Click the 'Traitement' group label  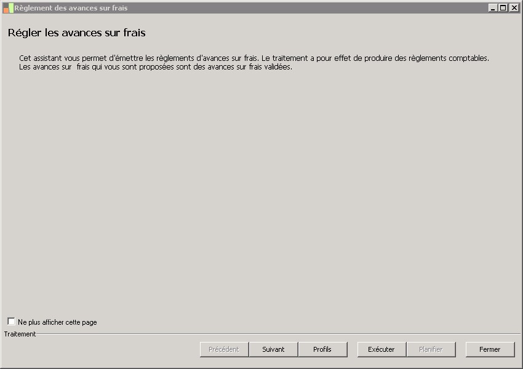point(20,334)
